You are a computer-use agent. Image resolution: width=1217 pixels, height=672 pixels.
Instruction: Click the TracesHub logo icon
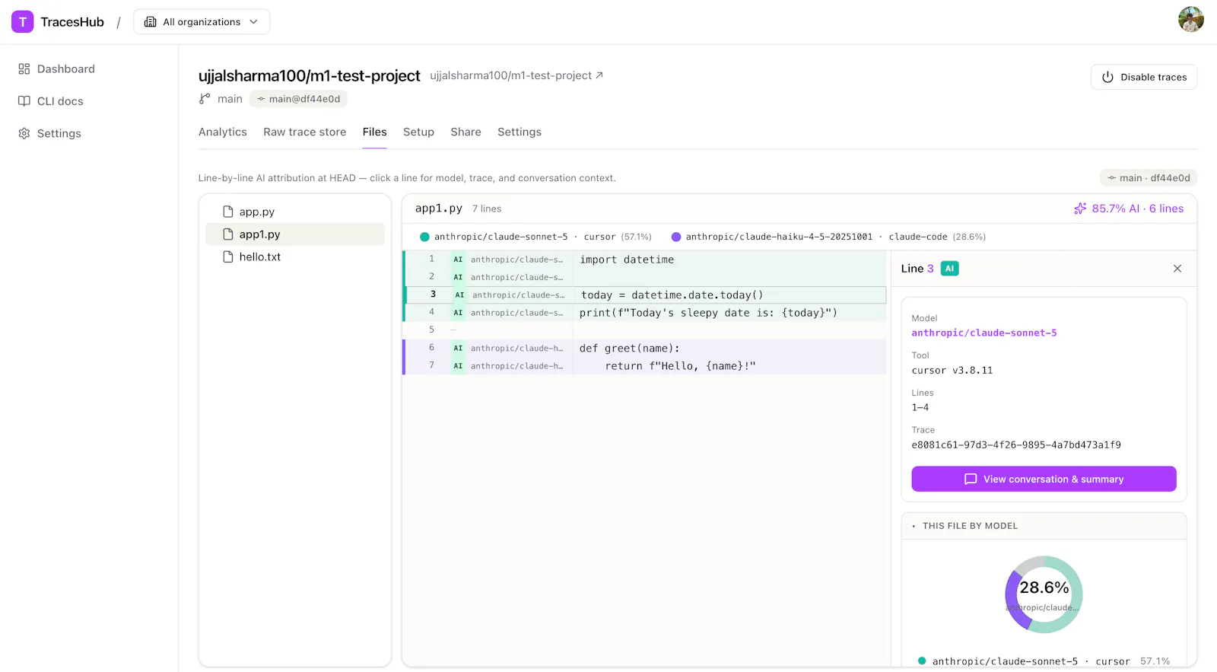(23, 22)
